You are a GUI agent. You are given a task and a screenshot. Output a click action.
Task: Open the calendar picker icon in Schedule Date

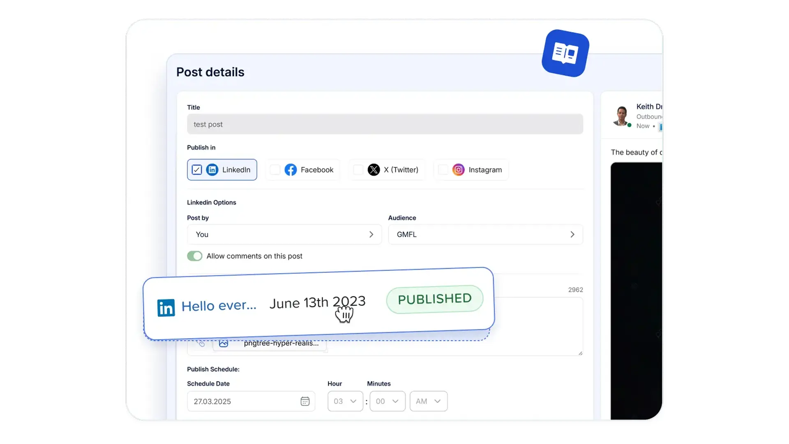[305, 401]
